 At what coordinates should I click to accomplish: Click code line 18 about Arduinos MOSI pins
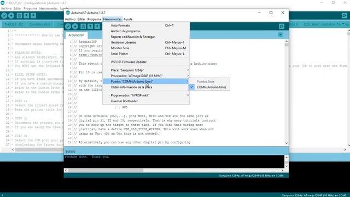coord(141,116)
